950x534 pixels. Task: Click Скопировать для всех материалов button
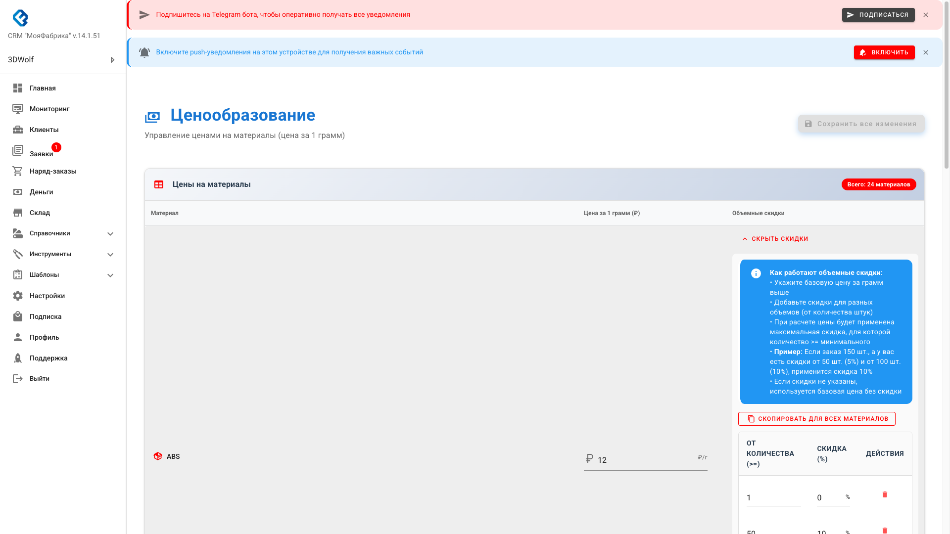(816, 419)
